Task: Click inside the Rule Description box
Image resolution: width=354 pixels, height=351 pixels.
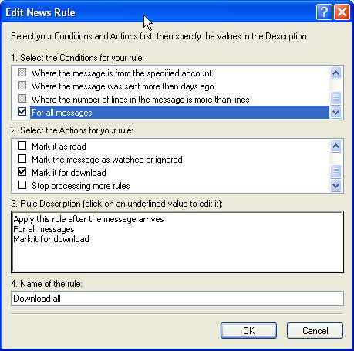Action: (177, 242)
